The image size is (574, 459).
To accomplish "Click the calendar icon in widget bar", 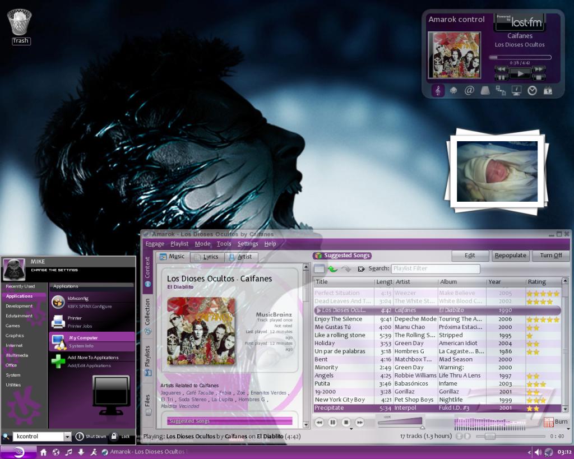I will (x=548, y=90).
